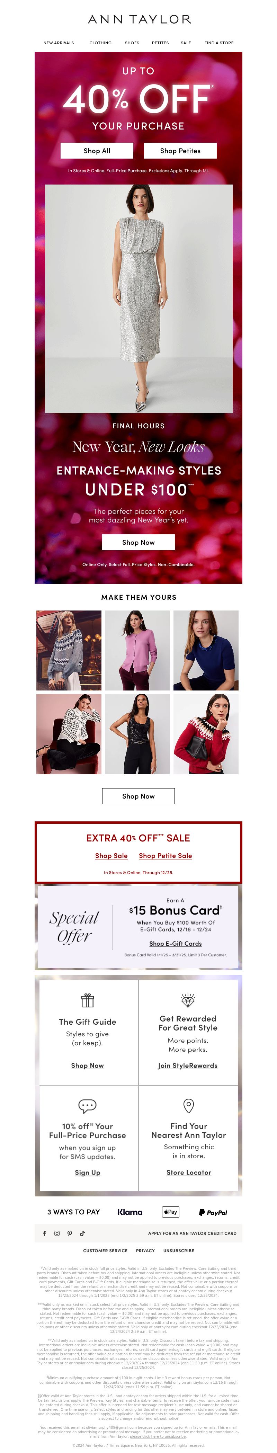277x1453 pixels.
Task: Click the SMS chat bubble icon
Action: (x=88, y=1105)
